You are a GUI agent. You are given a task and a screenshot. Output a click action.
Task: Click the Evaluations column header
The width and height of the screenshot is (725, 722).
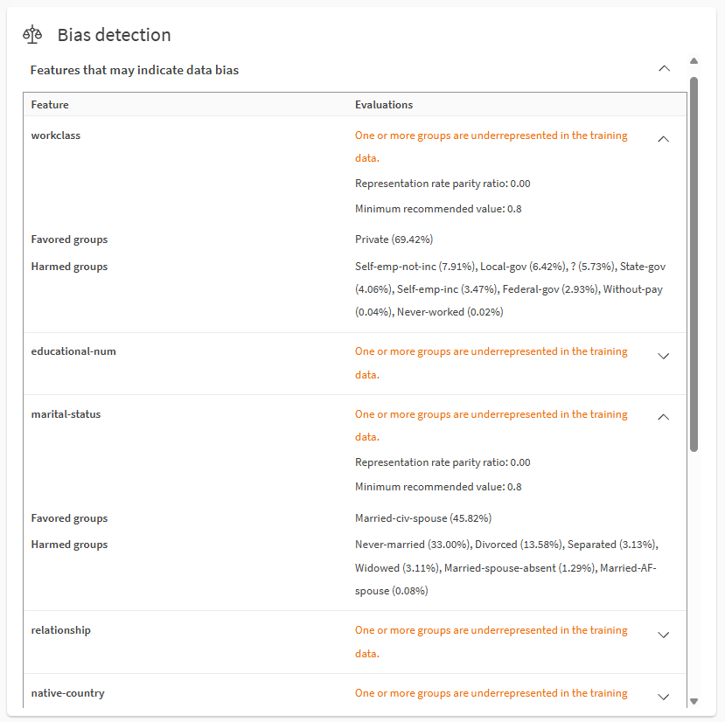pos(384,104)
